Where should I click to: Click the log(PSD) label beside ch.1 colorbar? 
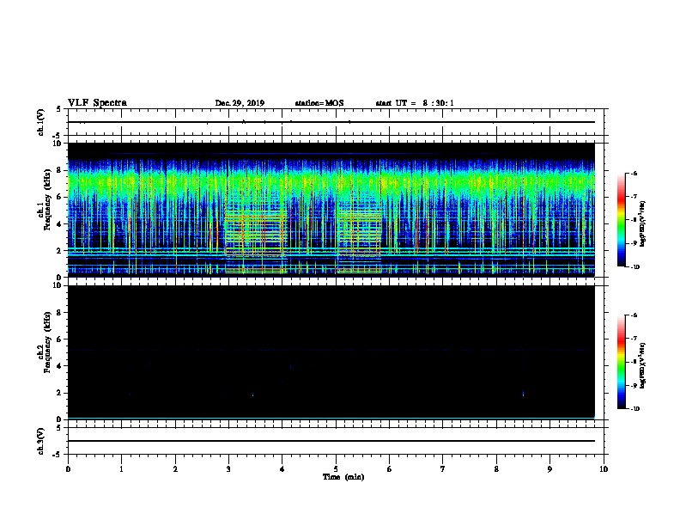[x=643, y=223]
